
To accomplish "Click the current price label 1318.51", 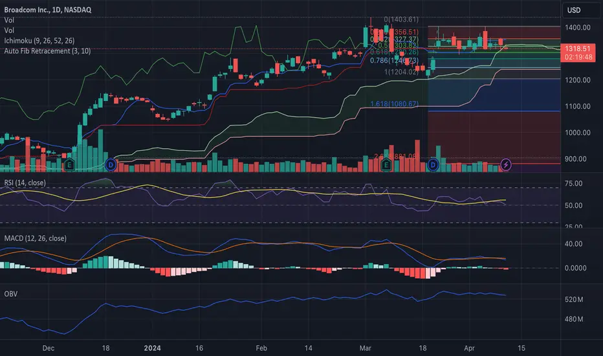I will [x=578, y=49].
